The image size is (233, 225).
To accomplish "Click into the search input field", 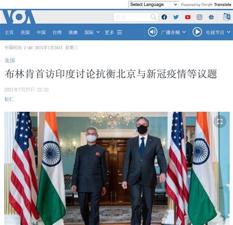I will (x=132, y=17).
